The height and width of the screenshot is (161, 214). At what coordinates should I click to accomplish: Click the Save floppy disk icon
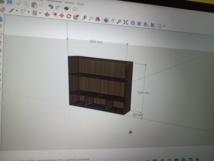10,2
